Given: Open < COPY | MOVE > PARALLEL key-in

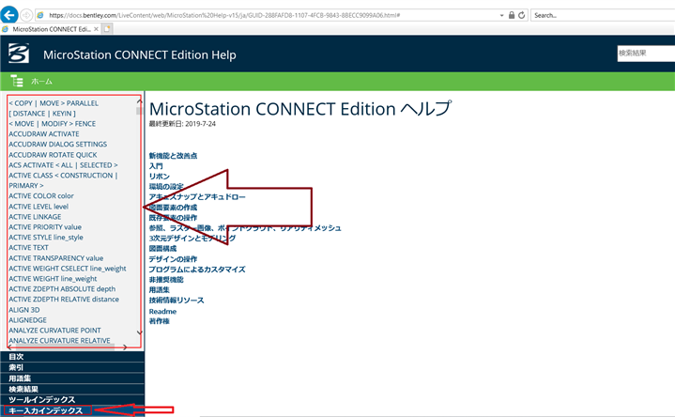Looking at the screenshot, I should 54,103.
